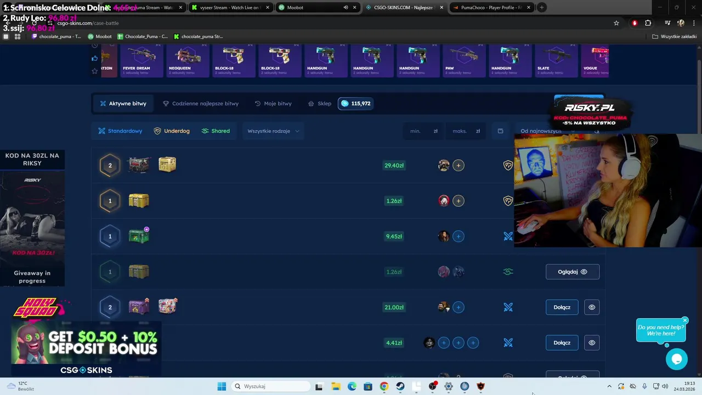Open the chocolate_puma bookmark
The height and width of the screenshot is (395, 702).
56,36
